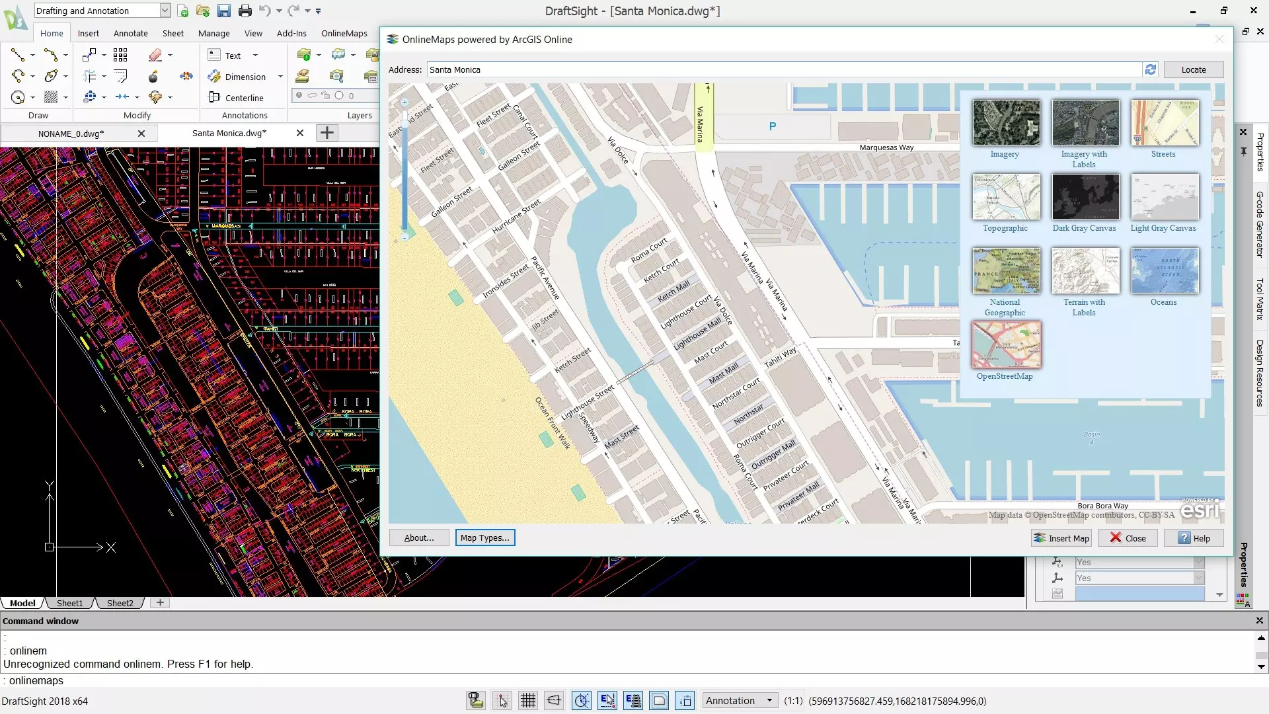This screenshot has width=1269, height=714.
Task: Click the Layer Preview magnifier icon
Action: (x=336, y=76)
